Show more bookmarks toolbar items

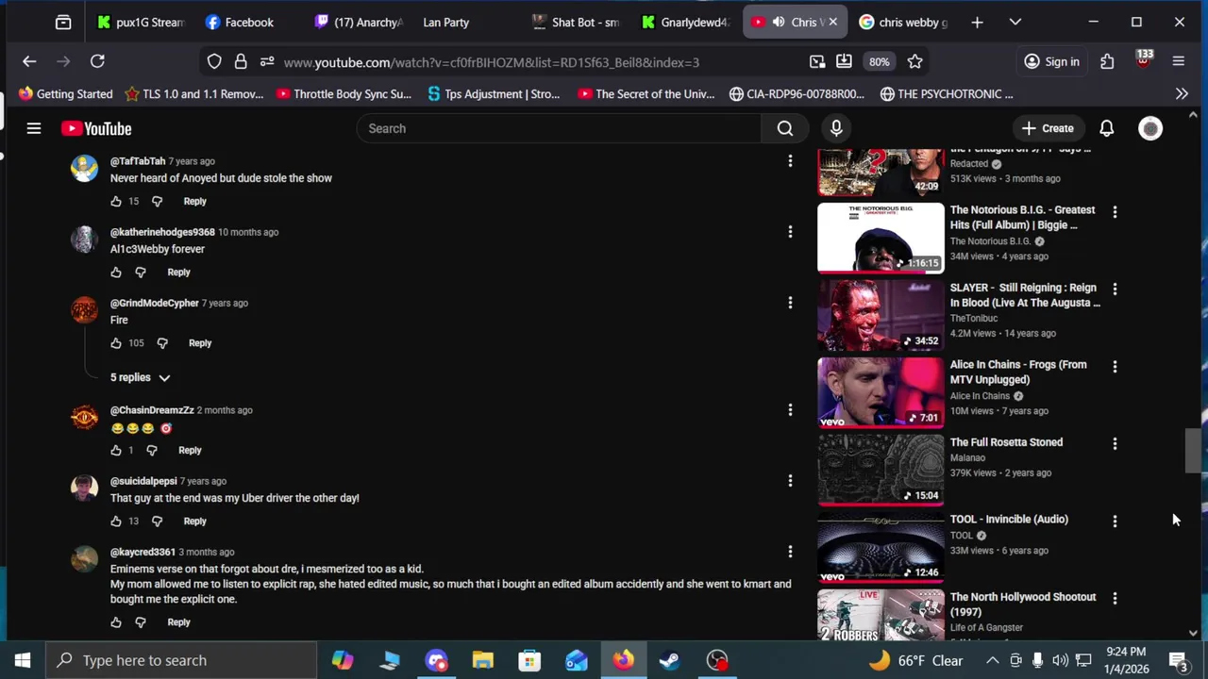point(1182,93)
